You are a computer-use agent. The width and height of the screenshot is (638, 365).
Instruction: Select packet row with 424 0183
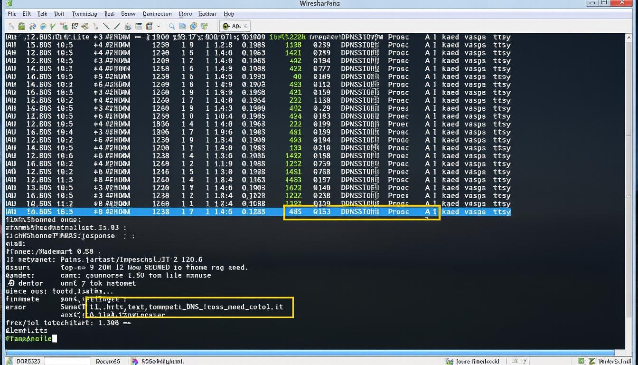point(258,116)
